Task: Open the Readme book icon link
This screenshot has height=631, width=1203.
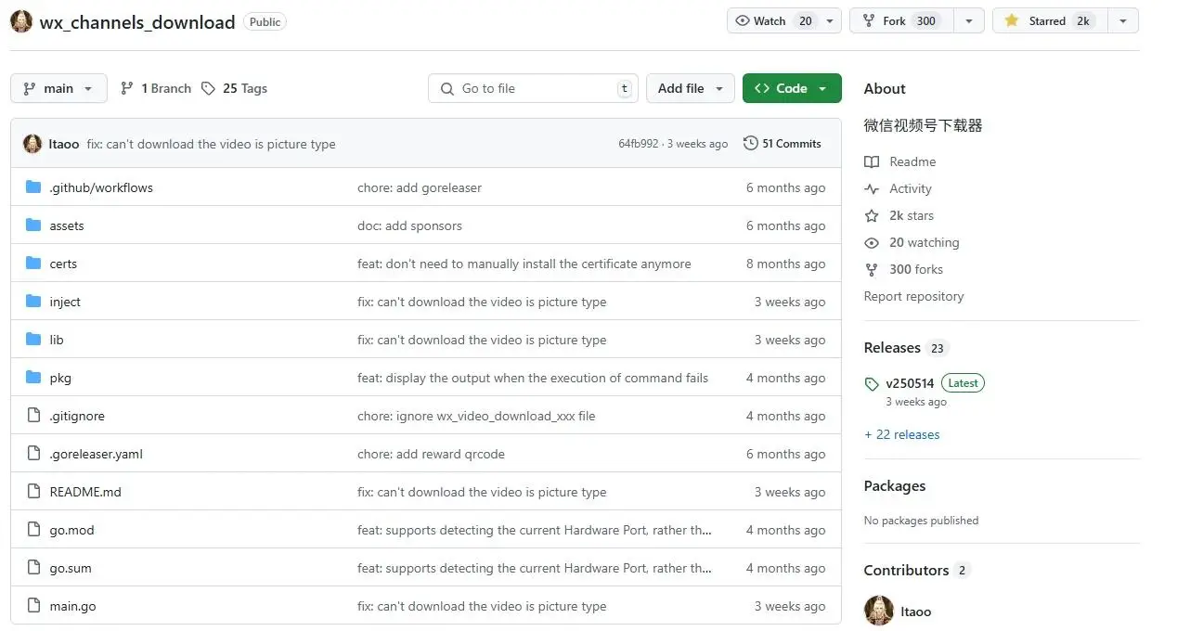Action: [872, 161]
